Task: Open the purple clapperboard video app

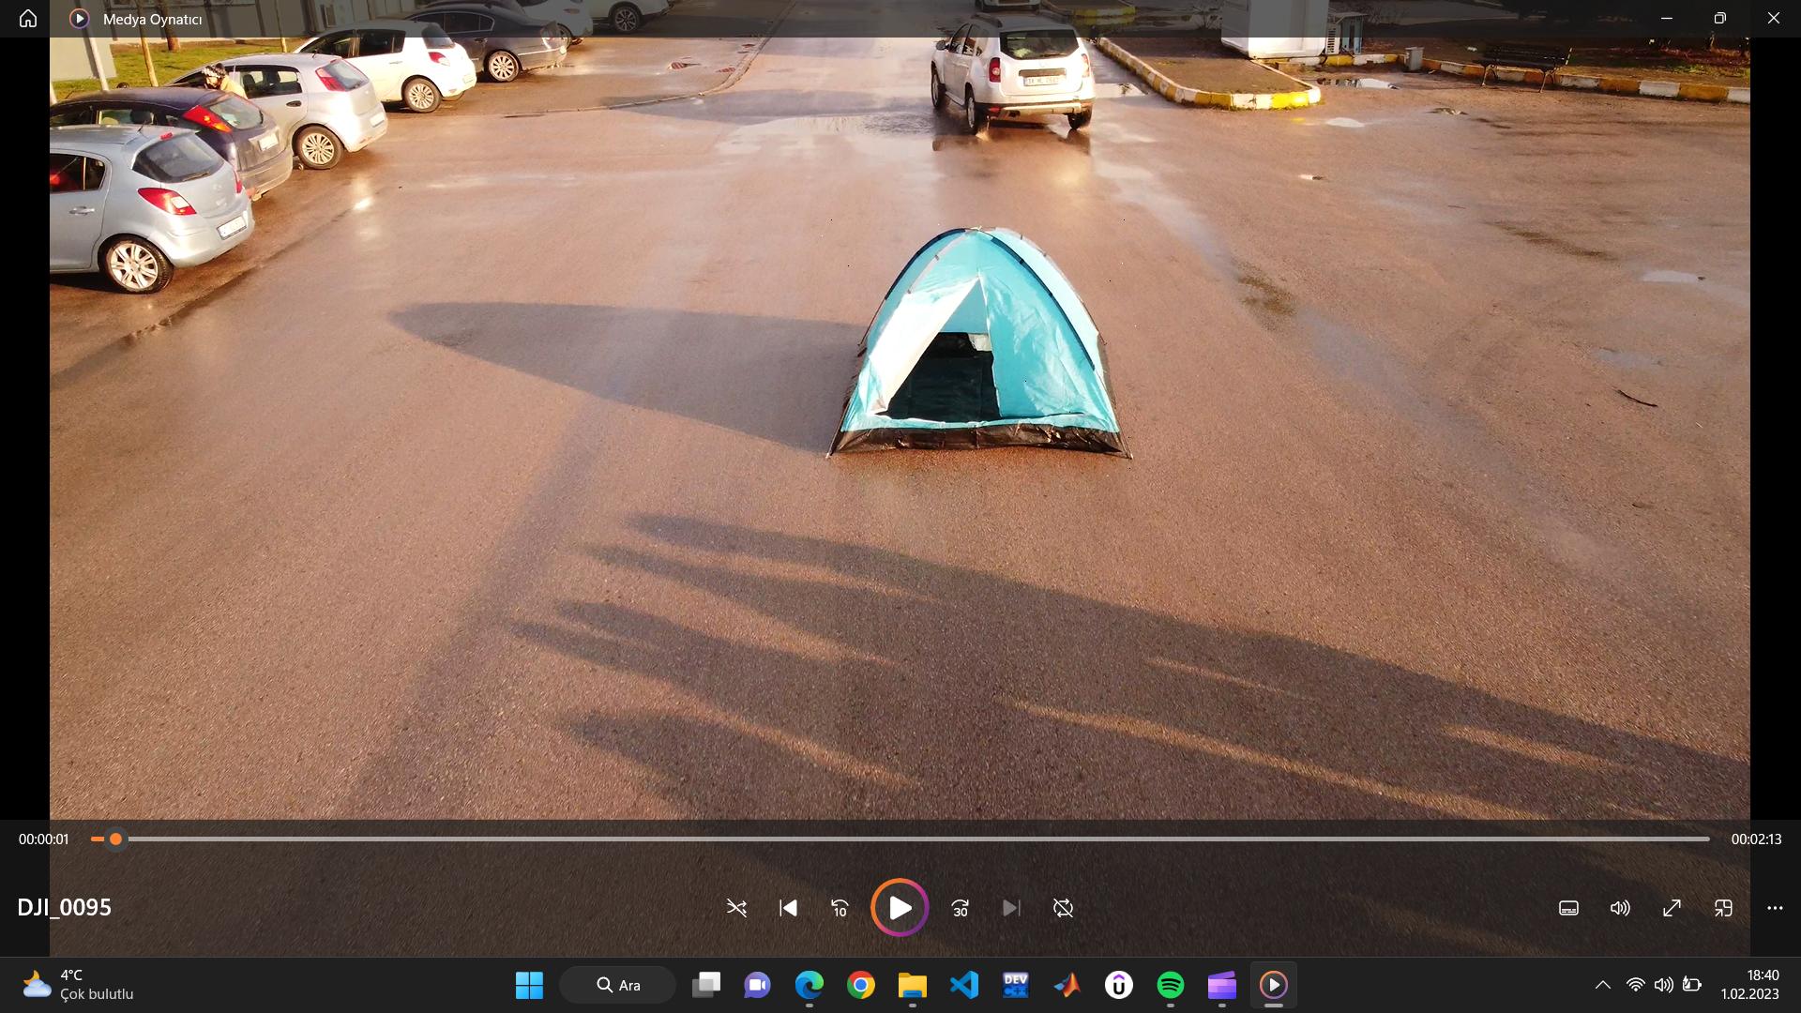Action: coord(1222,985)
